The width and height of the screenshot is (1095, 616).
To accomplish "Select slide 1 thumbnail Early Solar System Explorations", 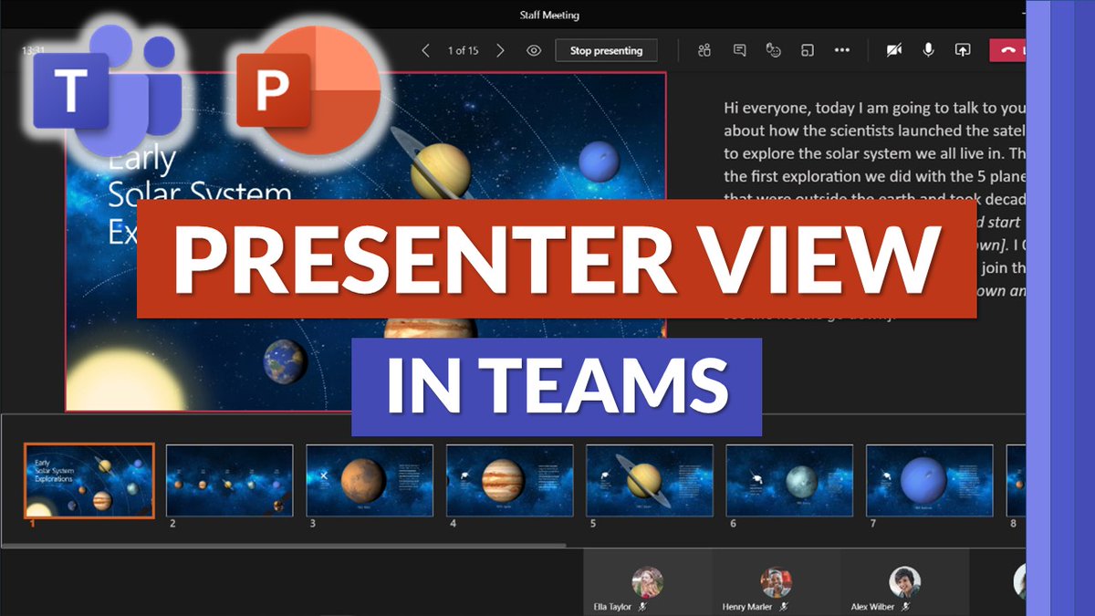I will 89,481.
